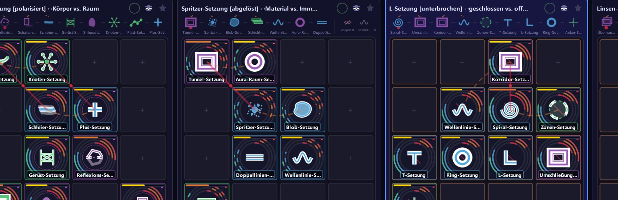The height and width of the screenshot is (200, 618).
Task: Click the Spritzer-Setzung [abgelöst] panel title
Action: click(x=249, y=8)
